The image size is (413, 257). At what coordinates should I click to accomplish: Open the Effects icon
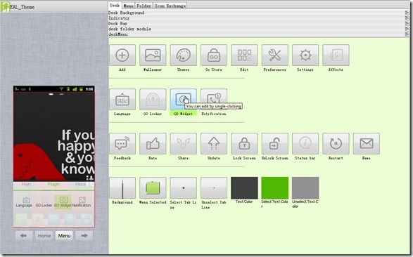(336, 55)
